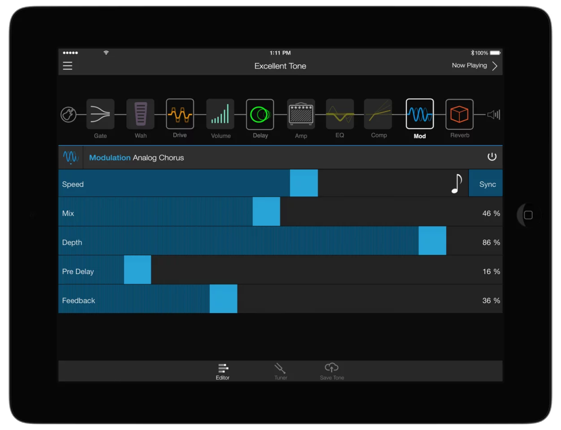The width and height of the screenshot is (561, 430).
Task: Open the Wah effect editor
Action: [140, 114]
